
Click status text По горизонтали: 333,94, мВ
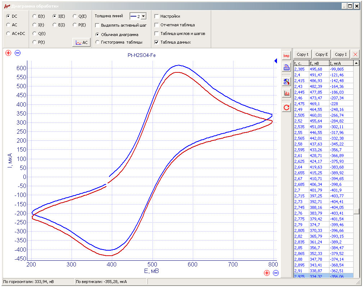pos(28,282)
